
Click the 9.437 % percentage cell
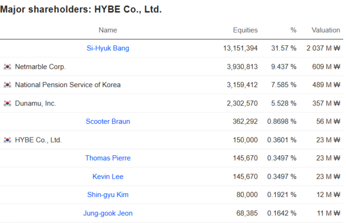click(283, 67)
